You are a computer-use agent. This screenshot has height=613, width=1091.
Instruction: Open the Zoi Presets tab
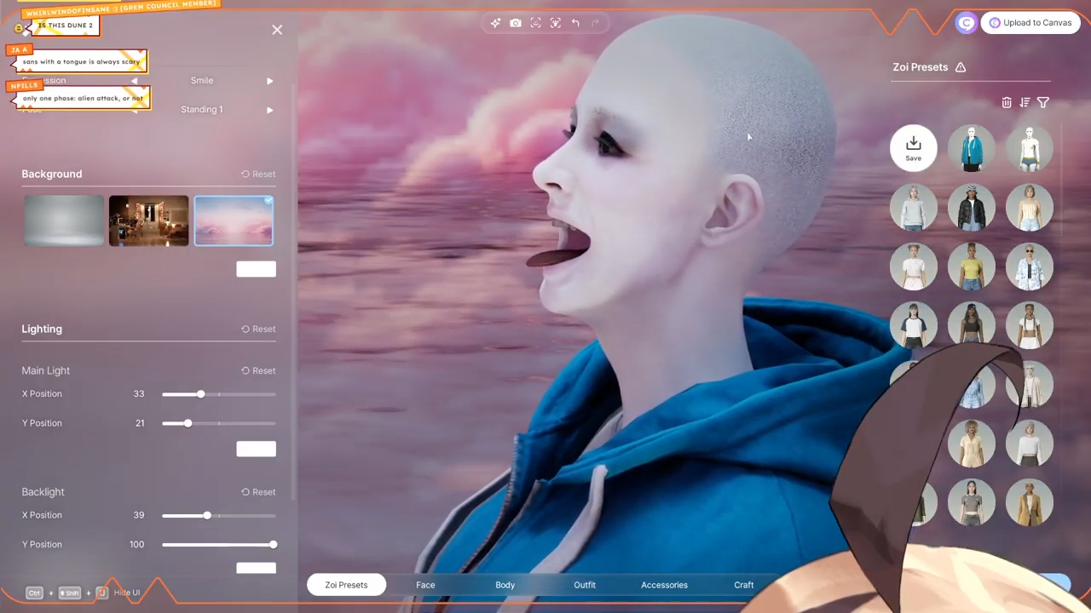(346, 585)
